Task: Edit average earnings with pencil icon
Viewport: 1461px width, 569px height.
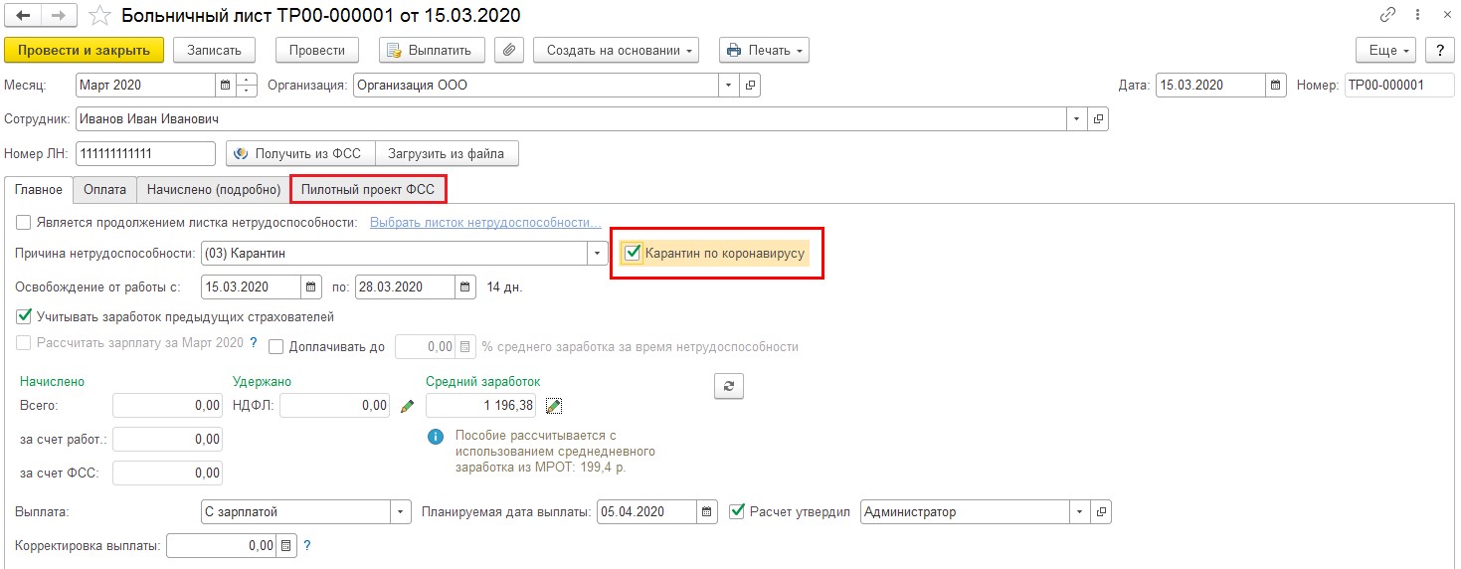Action: pyautogui.click(x=554, y=405)
